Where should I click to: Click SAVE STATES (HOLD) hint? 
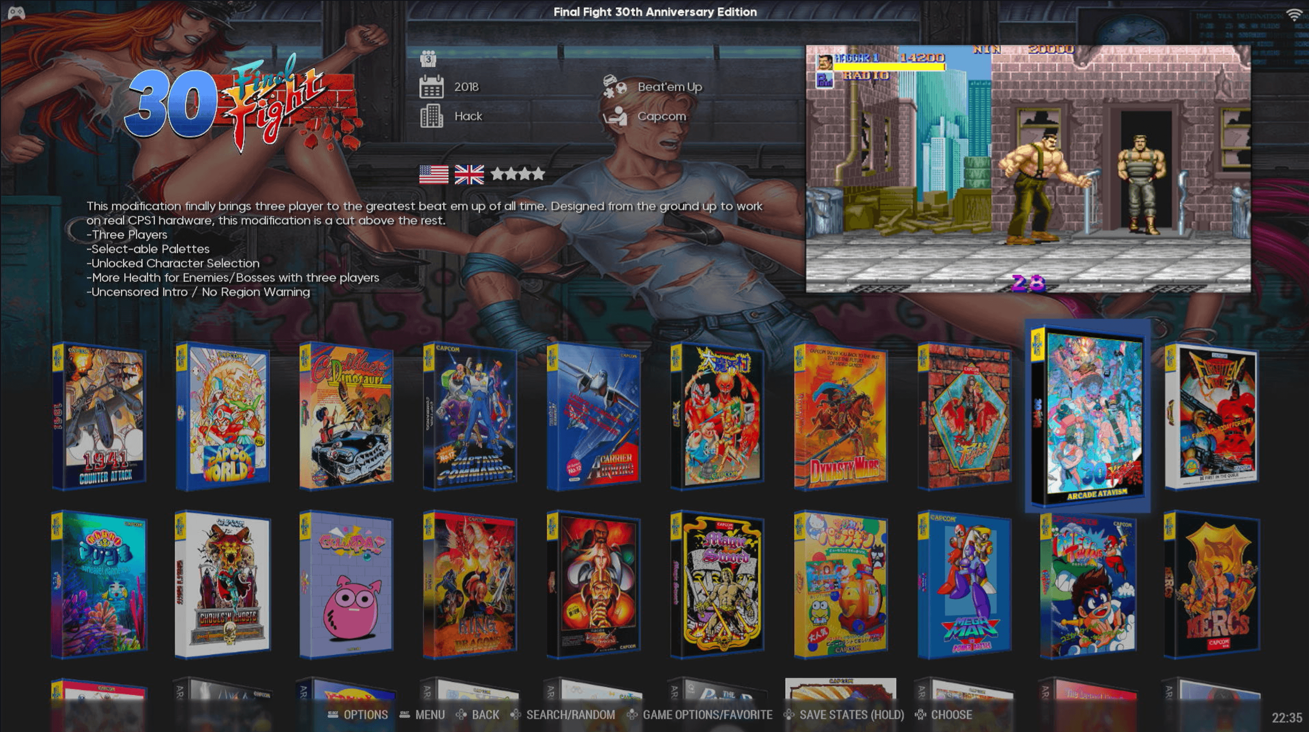pyautogui.click(x=851, y=715)
